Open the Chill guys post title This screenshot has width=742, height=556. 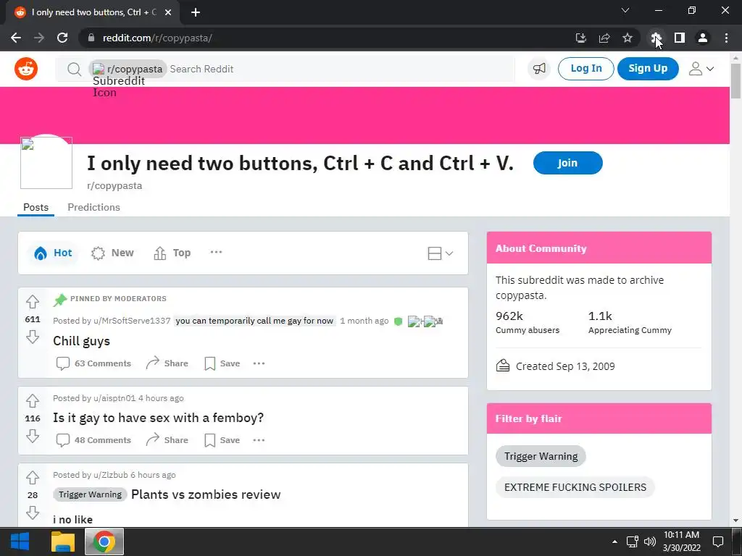tap(81, 341)
